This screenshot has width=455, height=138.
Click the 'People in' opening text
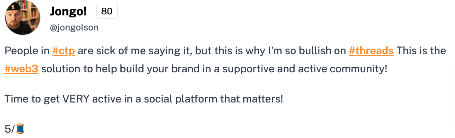[27, 51]
